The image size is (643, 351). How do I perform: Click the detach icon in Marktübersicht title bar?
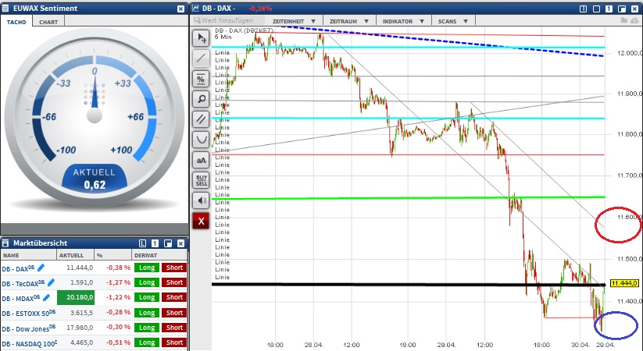pos(168,243)
